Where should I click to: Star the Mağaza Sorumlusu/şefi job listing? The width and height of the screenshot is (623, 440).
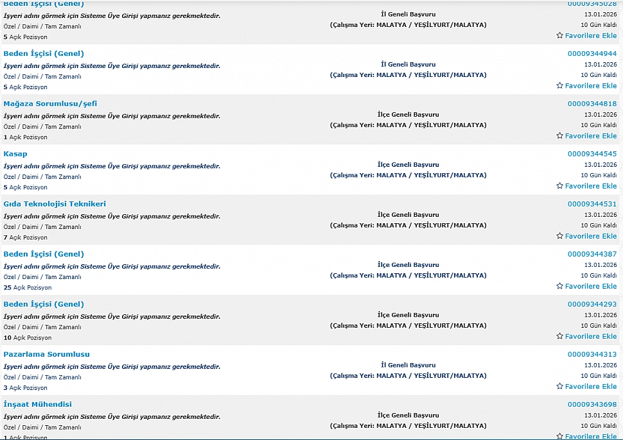click(559, 136)
